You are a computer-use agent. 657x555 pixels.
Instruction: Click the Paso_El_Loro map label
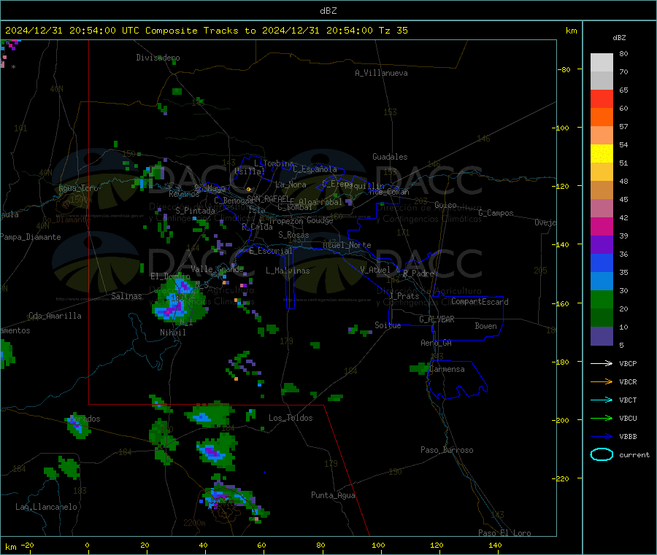(x=504, y=533)
